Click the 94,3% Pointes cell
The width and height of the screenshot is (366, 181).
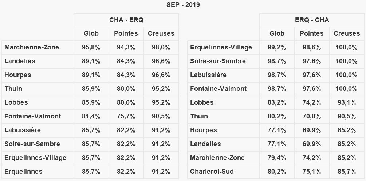click(x=126, y=47)
